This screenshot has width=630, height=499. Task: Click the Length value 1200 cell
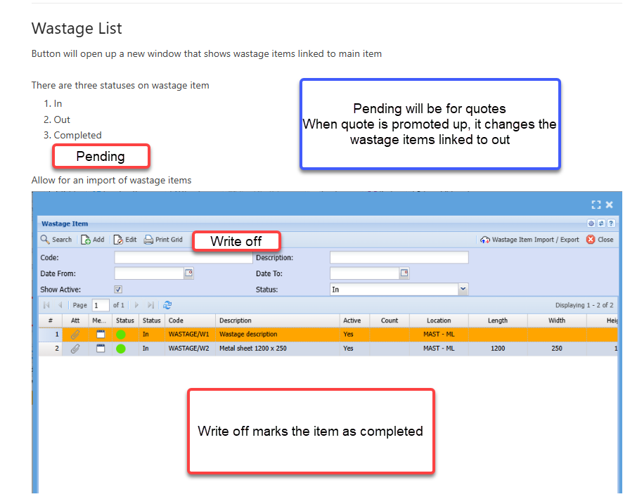498,349
